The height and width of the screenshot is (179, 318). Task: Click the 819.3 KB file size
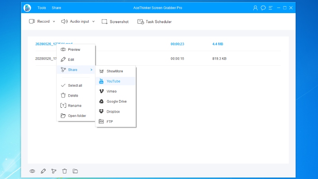pyautogui.click(x=219, y=58)
